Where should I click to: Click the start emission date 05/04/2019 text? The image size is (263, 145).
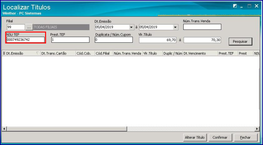(104, 27)
